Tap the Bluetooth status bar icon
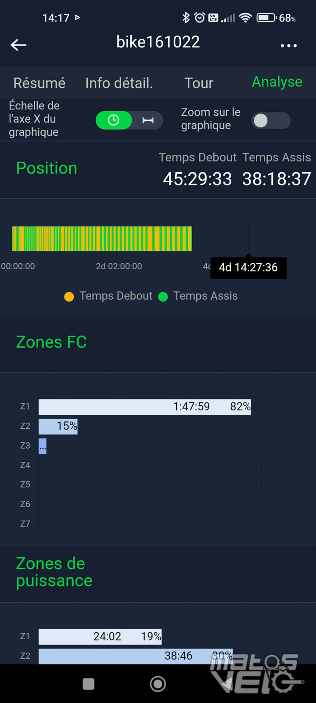This screenshot has width=316, height=703. tap(186, 18)
